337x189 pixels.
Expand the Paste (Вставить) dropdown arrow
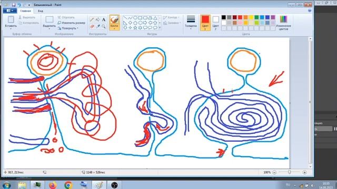pyautogui.click(x=11, y=29)
